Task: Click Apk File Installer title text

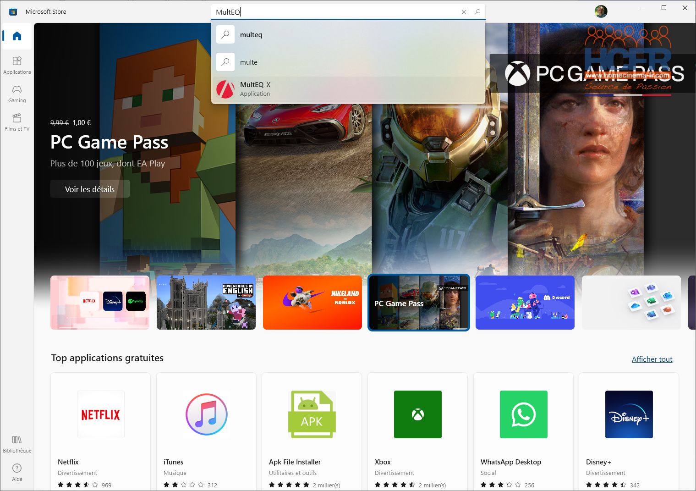Action: (295, 462)
